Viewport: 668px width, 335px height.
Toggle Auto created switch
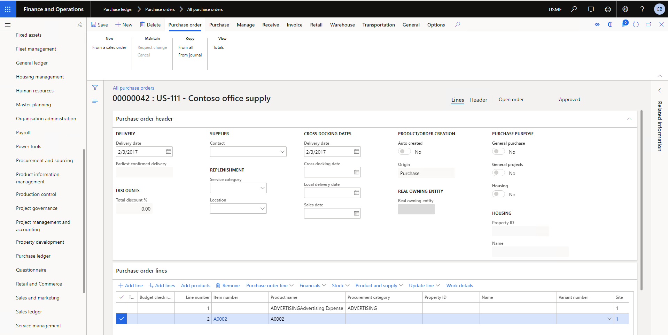404,152
